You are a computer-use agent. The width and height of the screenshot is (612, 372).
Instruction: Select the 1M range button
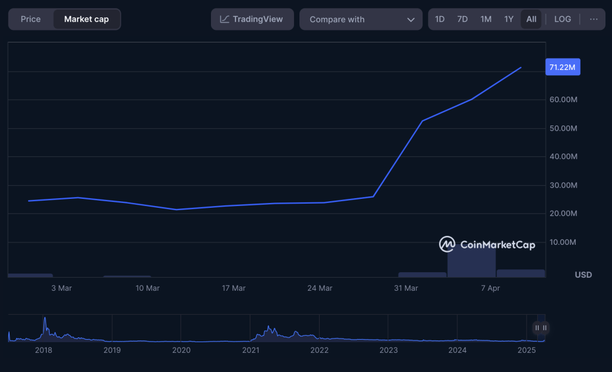pyautogui.click(x=486, y=19)
